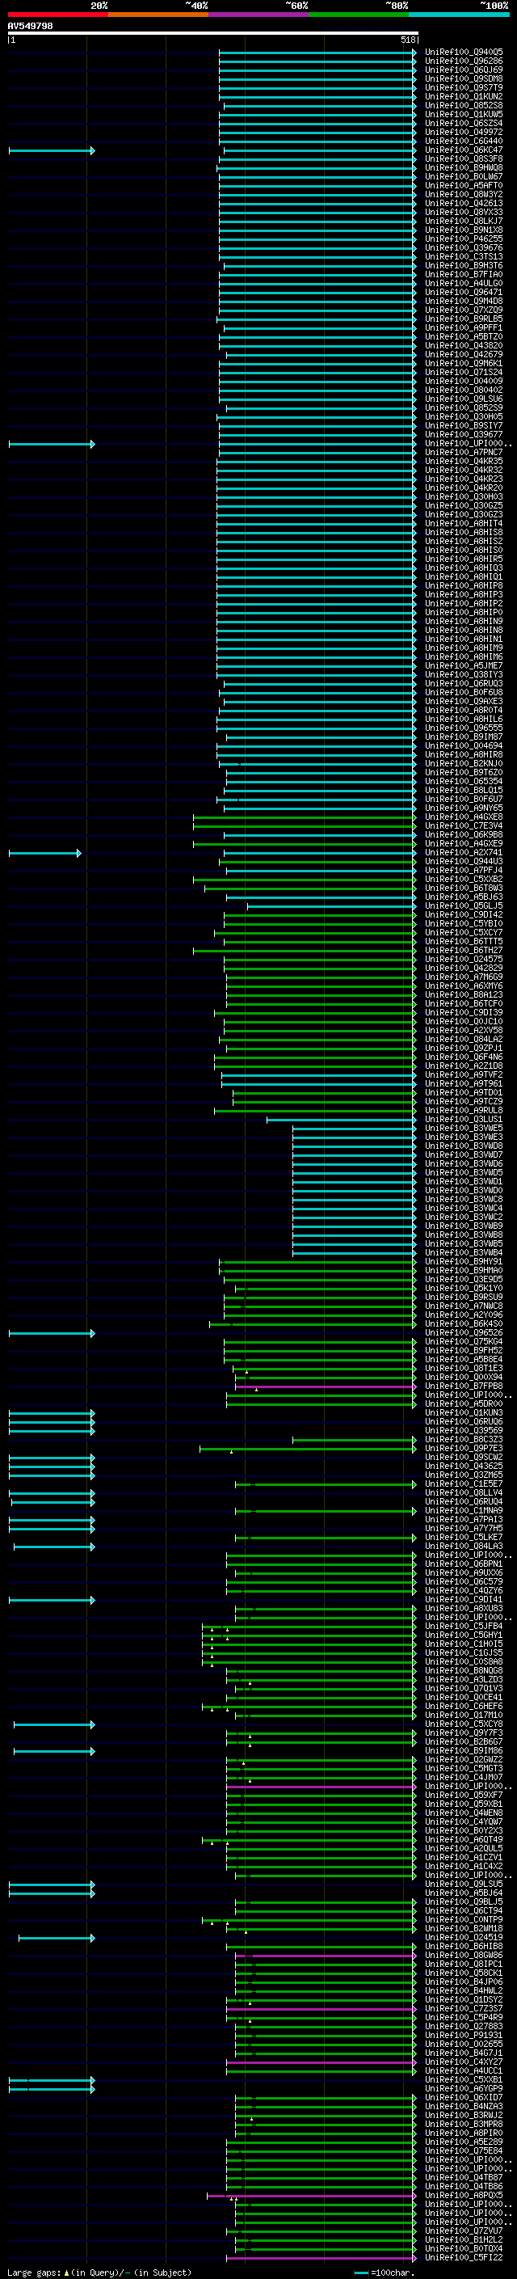Select hit UniRef100_Q42613
This screenshot has height=2279, width=517.
pyautogui.click(x=464, y=204)
